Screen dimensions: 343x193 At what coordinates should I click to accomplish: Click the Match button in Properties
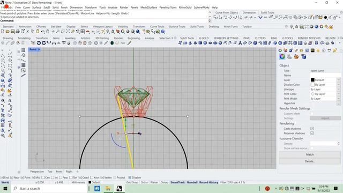point(310,154)
